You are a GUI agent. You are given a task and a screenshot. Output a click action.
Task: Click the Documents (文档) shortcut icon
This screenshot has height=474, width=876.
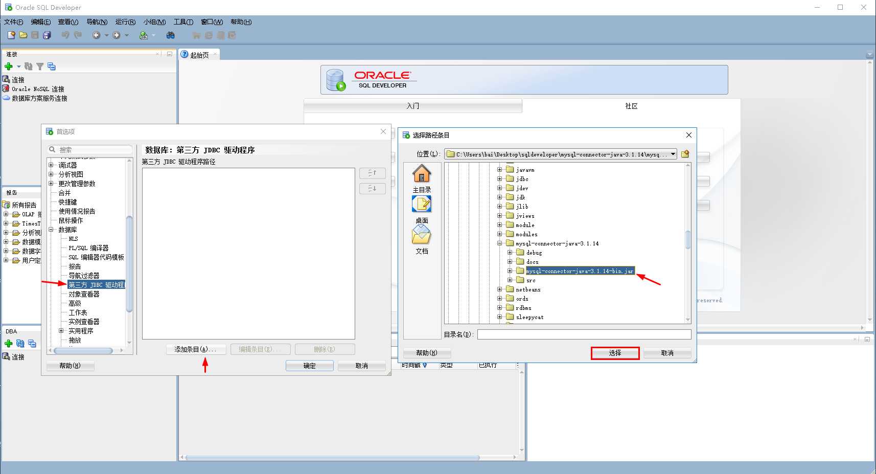pyautogui.click(x=422, y=235)
